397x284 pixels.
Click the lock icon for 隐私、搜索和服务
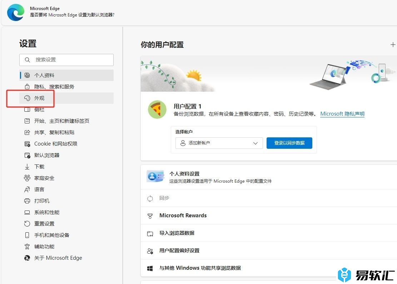point(27,86)
